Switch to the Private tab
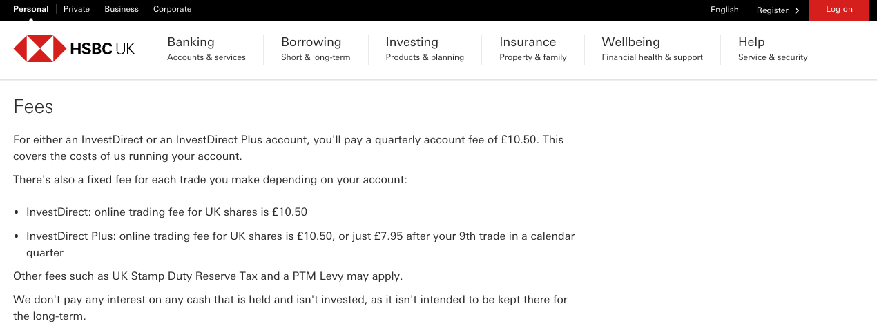 (x=77, y=9)
